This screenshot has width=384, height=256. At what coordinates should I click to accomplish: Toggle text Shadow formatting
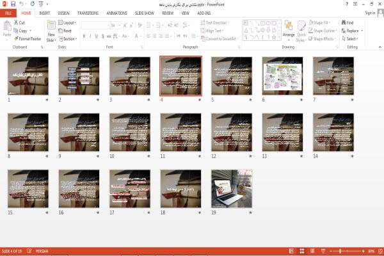[x=102, y=36]
